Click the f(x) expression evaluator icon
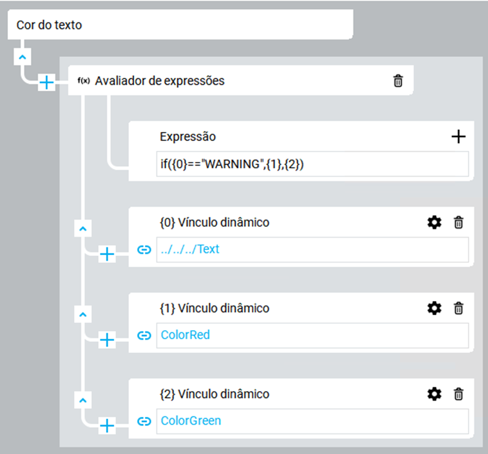 83,81
